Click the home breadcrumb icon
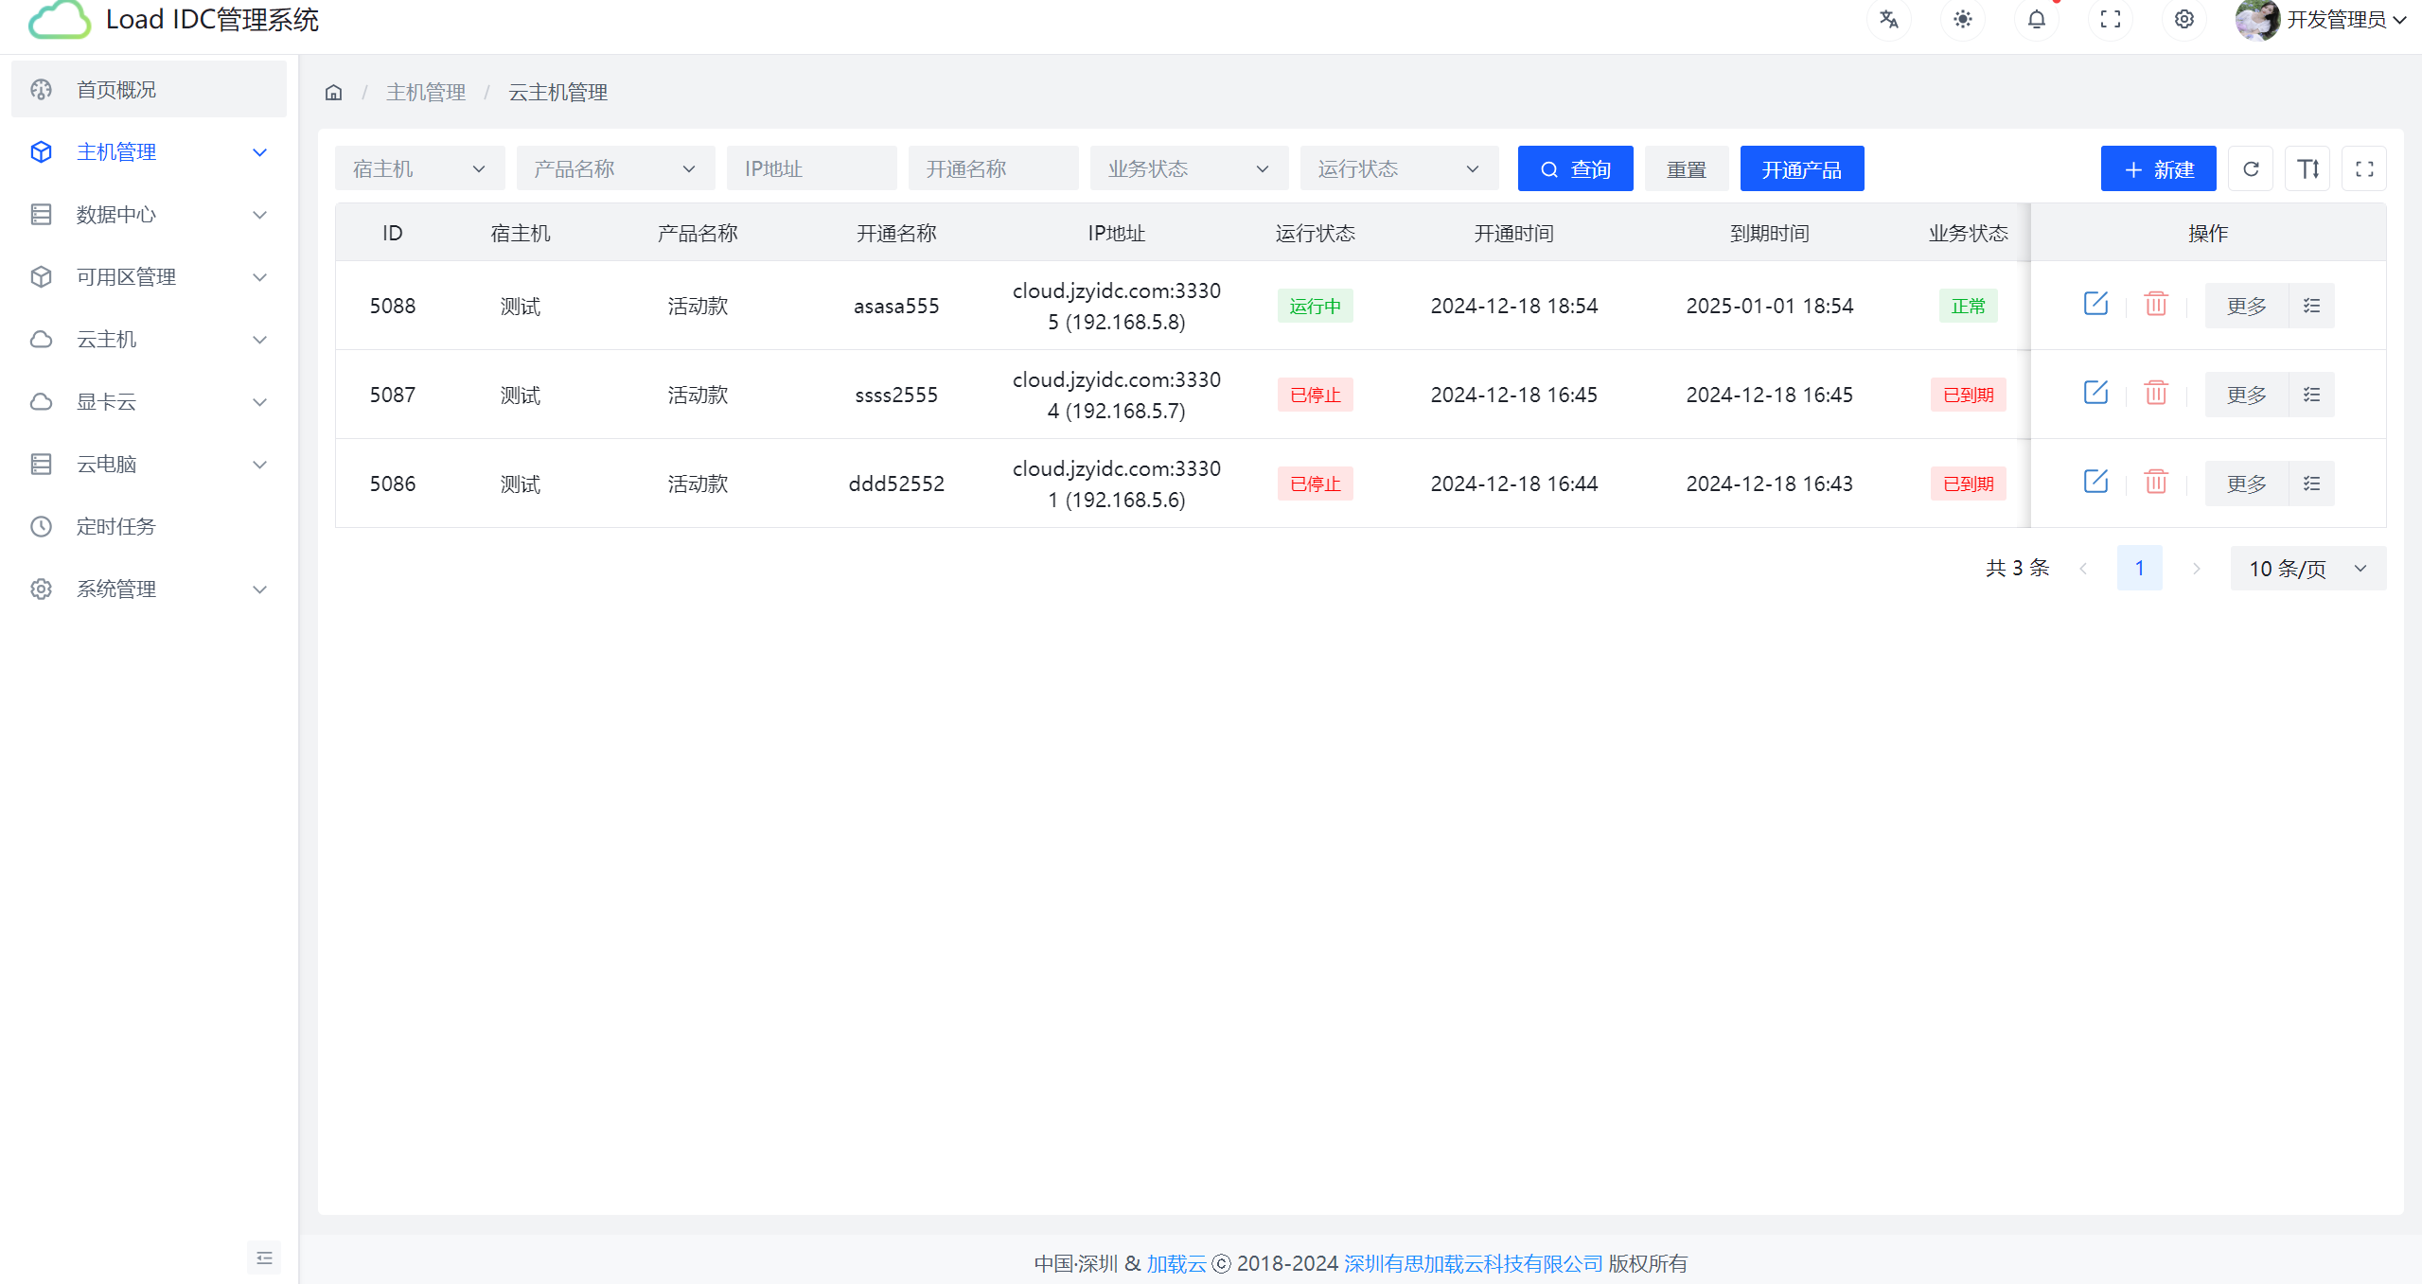Image resolution: width=2422 pixels, height=1284 pixels. 333,93
